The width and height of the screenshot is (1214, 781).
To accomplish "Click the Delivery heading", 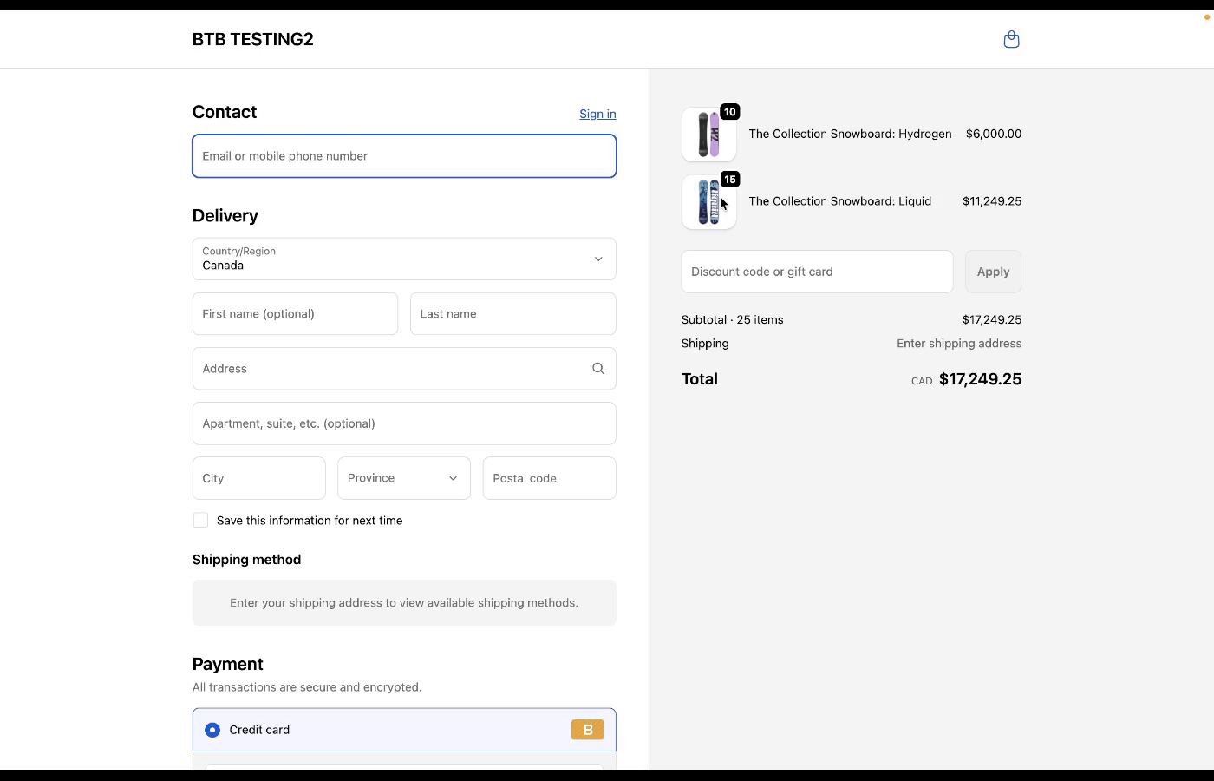I will click(225, 215).
